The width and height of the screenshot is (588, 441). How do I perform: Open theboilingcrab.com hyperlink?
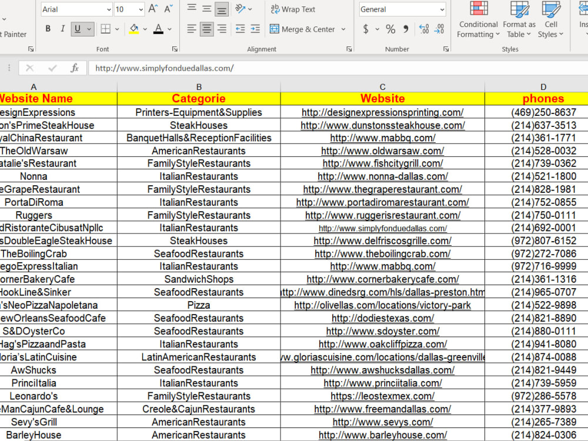click(x=383, y=253)
